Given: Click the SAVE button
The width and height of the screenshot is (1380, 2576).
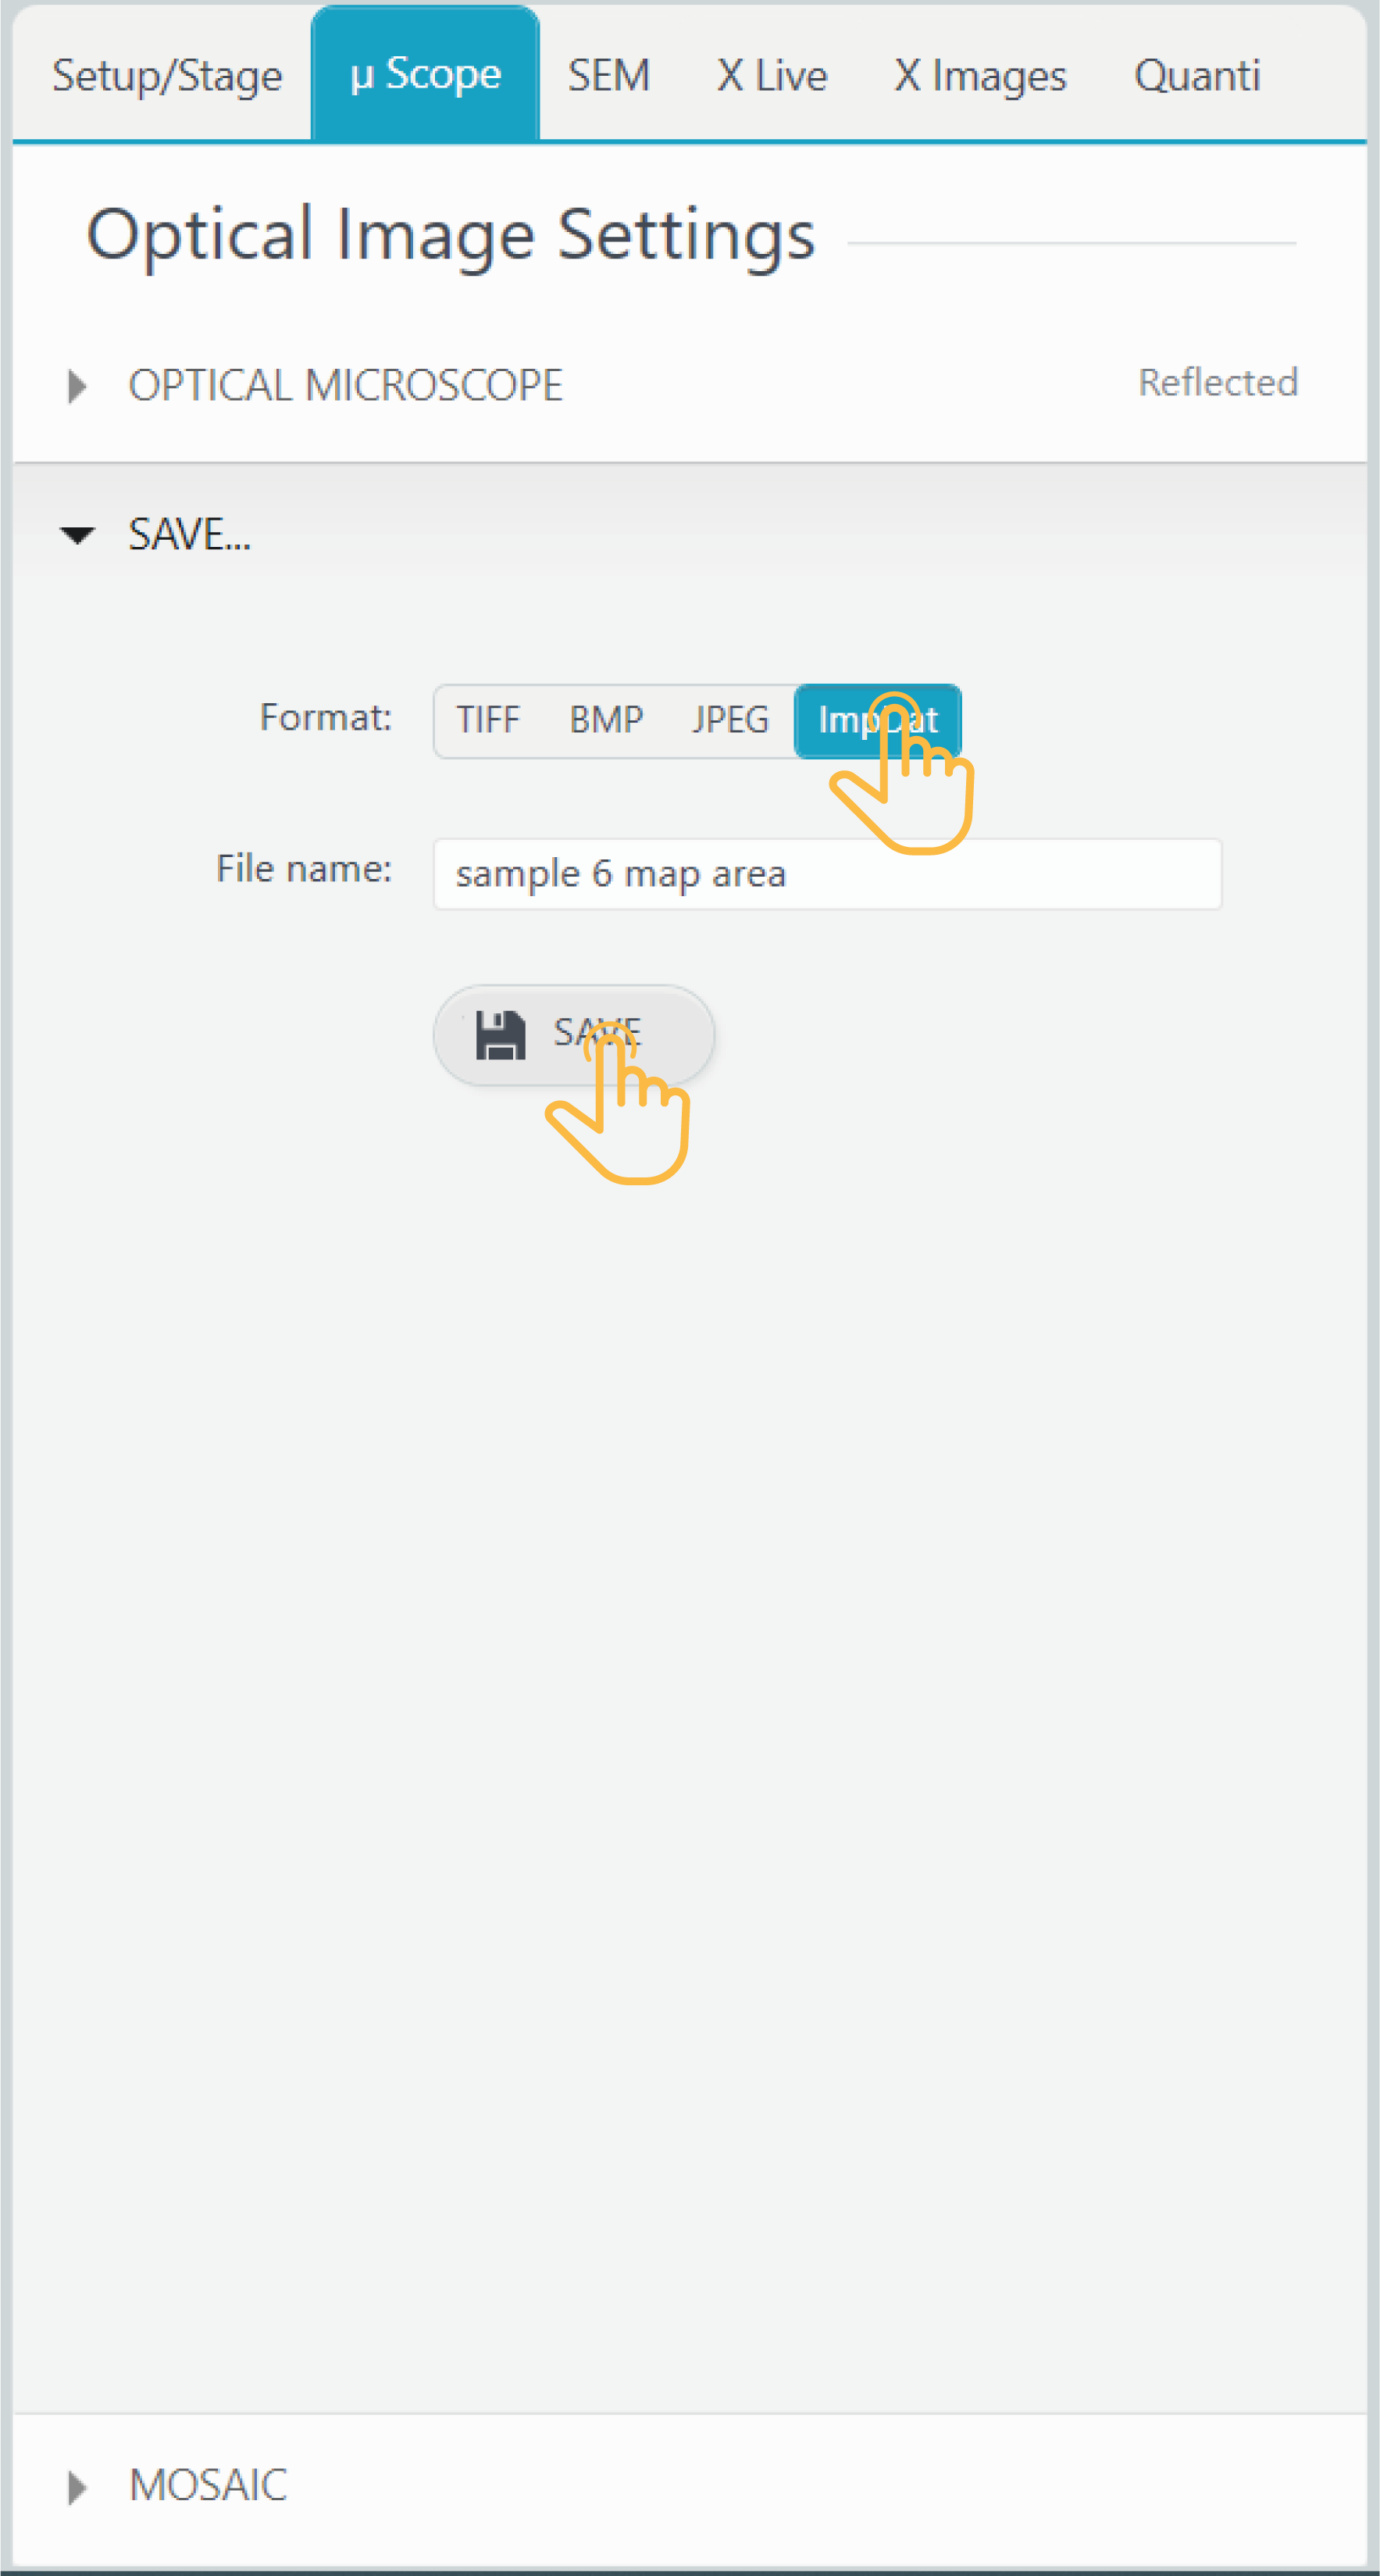Looking at the screenshot, I should (x=573, y=1034).
